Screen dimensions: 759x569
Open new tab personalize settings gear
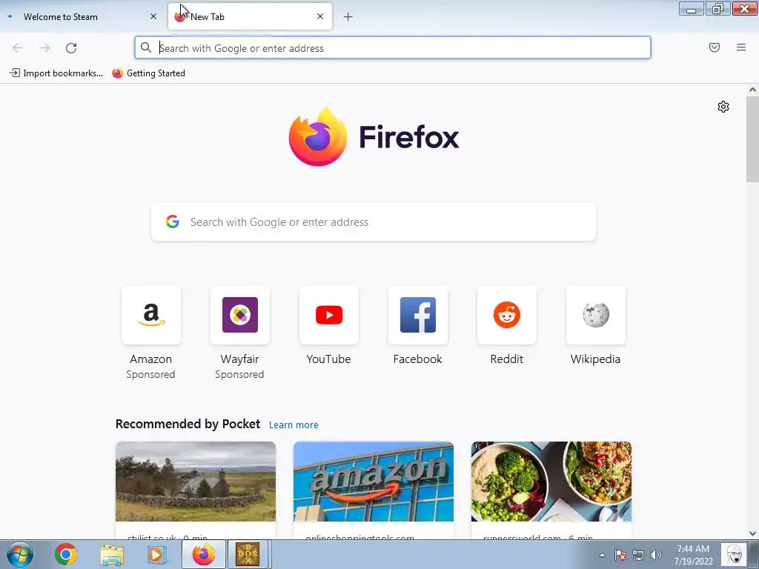[723, 107]
